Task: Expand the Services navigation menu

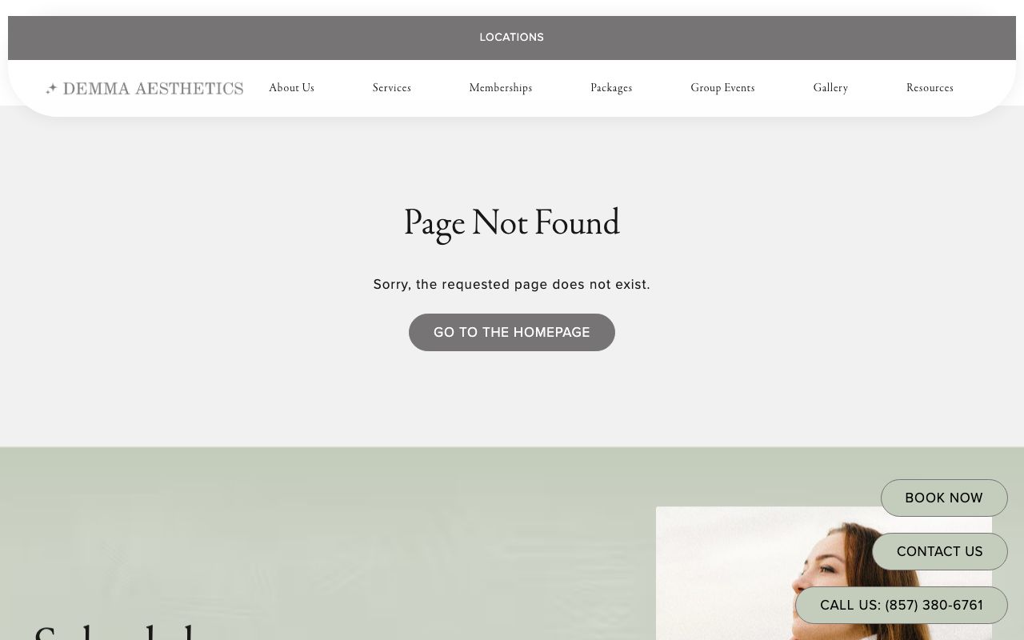Action: point(392,88)
